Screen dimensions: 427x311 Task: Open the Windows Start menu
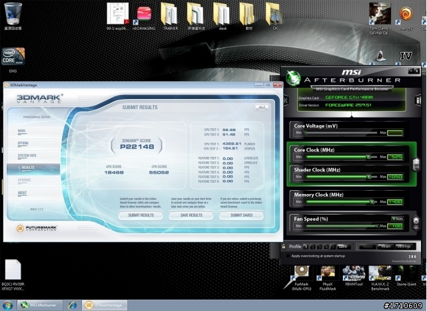pos(7,305)
